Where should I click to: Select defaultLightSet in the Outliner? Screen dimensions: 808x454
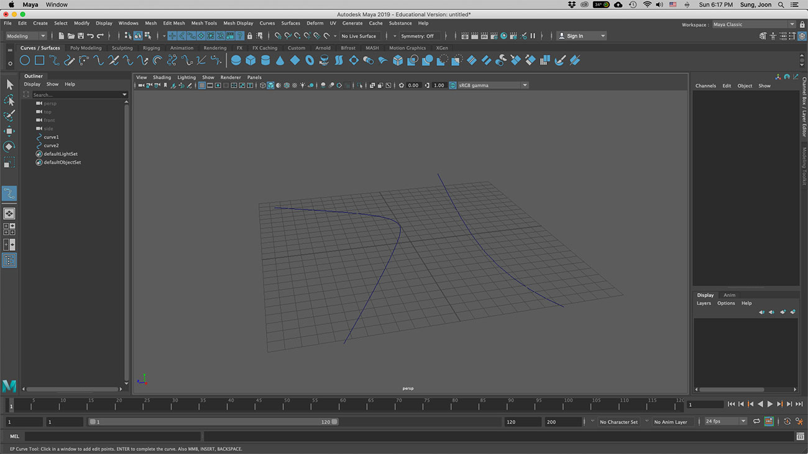pyautogui.click(x=60, y=153)
